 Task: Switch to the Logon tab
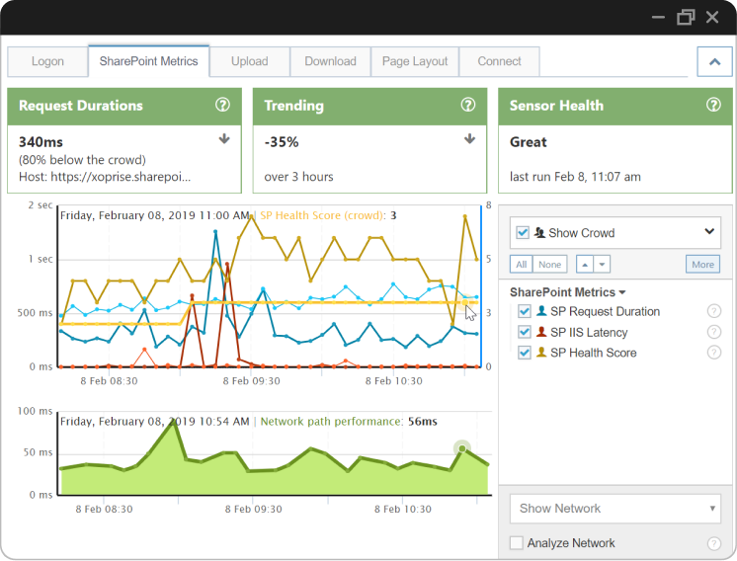47,61
